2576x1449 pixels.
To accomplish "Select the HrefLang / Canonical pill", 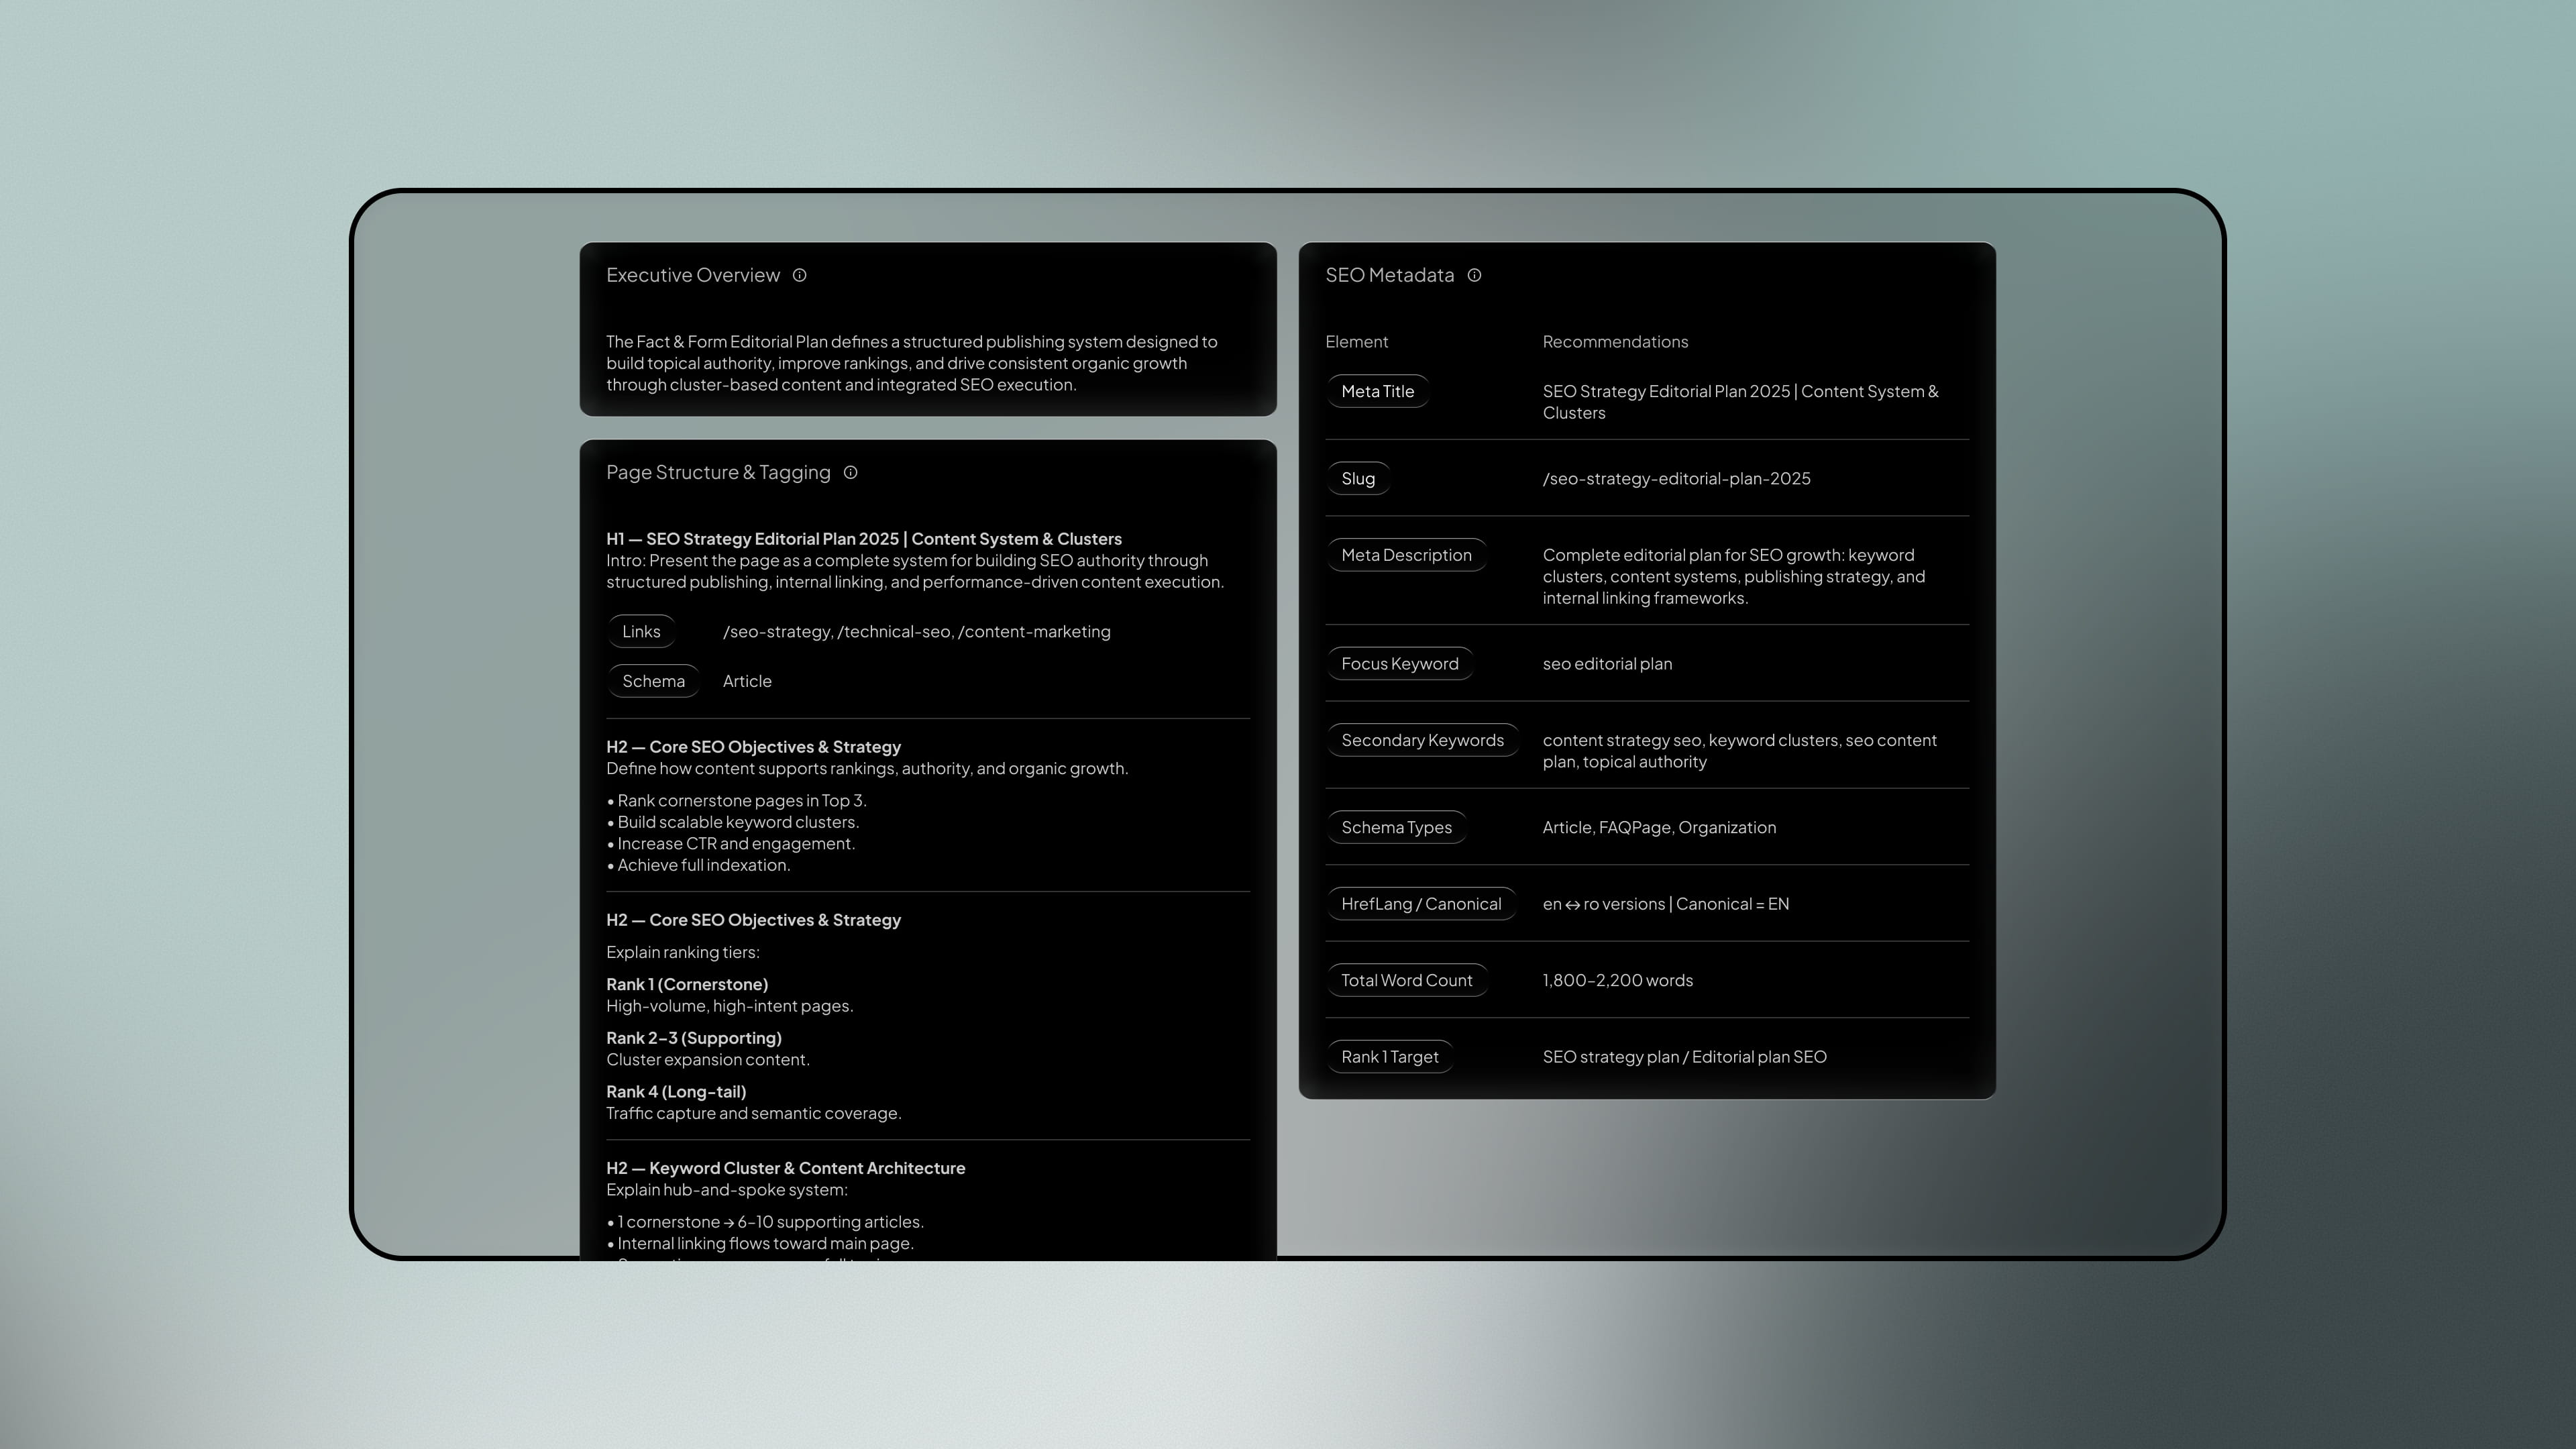I will pos(1421,904).
